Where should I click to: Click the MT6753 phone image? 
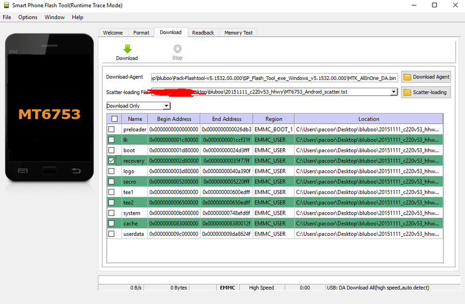[50, 107]
